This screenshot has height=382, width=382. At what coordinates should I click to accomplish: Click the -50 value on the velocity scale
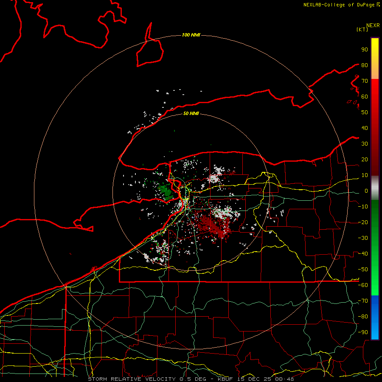(x=363, y=270)
